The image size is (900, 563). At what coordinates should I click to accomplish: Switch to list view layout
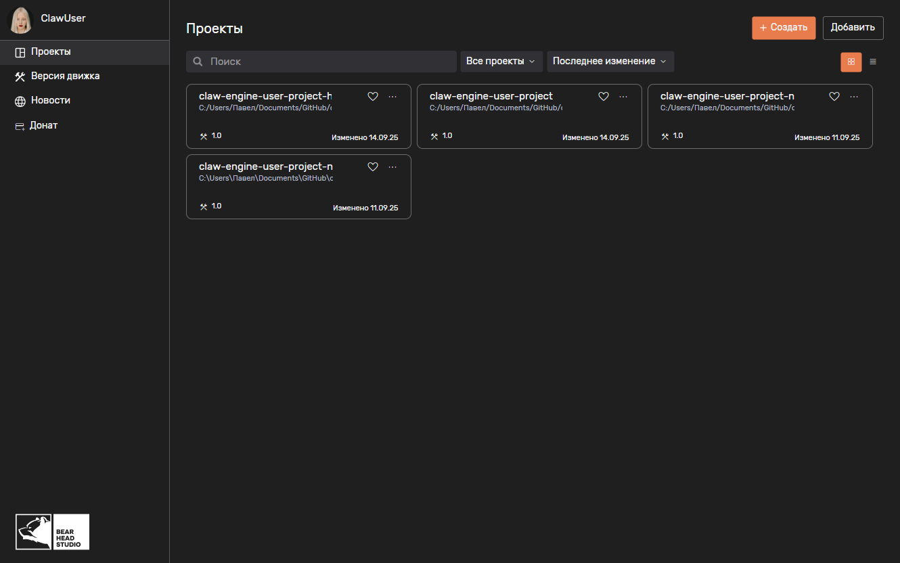873,62
